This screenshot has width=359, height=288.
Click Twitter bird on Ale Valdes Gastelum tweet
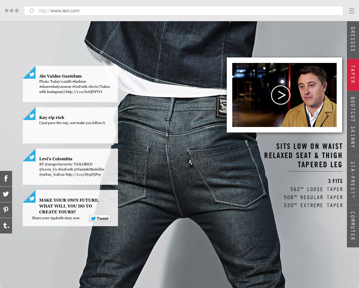click(32, 74)
